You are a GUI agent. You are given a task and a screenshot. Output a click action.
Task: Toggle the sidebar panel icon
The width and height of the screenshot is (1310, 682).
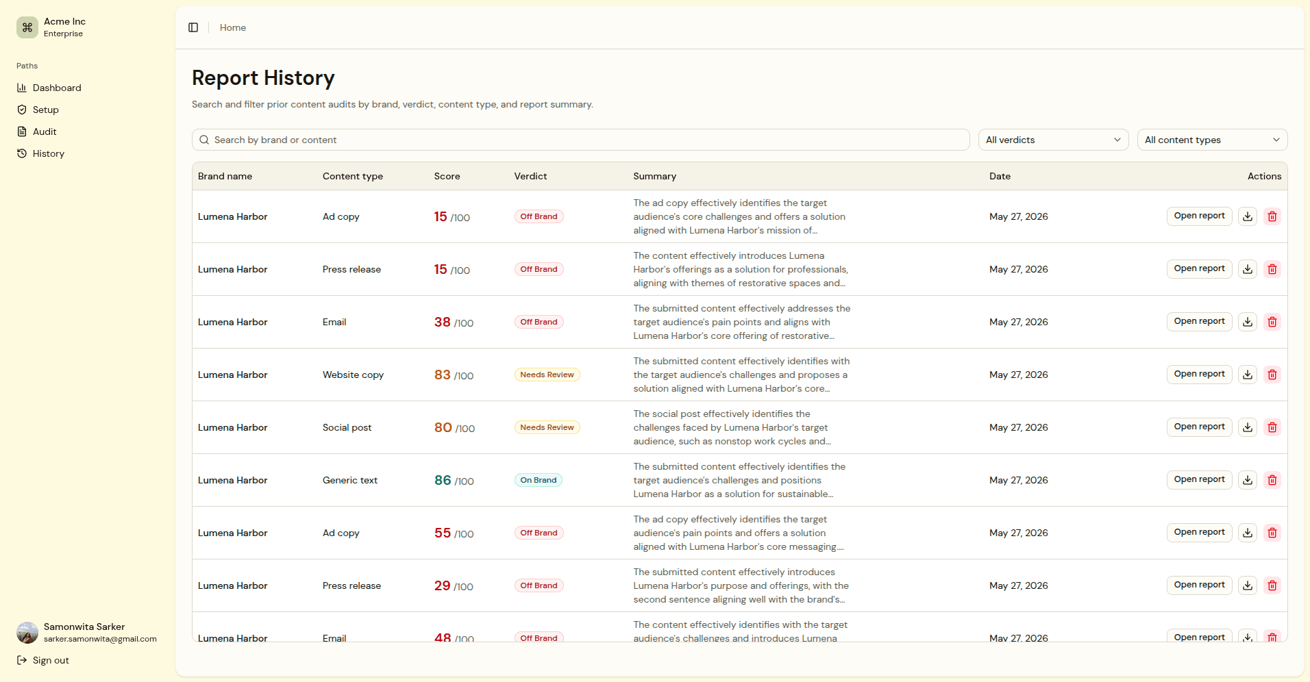point(193,27)
